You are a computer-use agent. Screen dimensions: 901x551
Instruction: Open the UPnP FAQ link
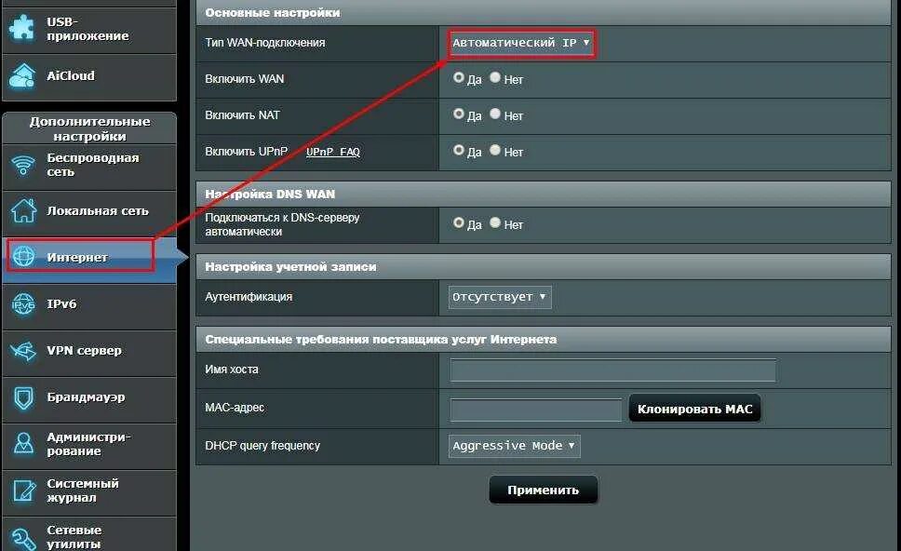click(x=332, y=152)
